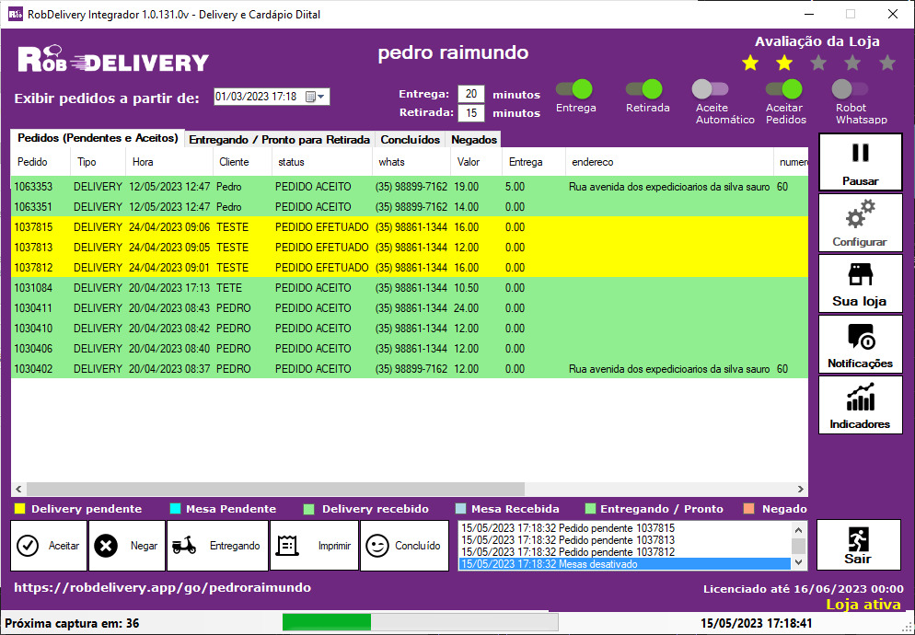
Task: Click the yellow Delivery pendente swatch
Action: [20, 509]
